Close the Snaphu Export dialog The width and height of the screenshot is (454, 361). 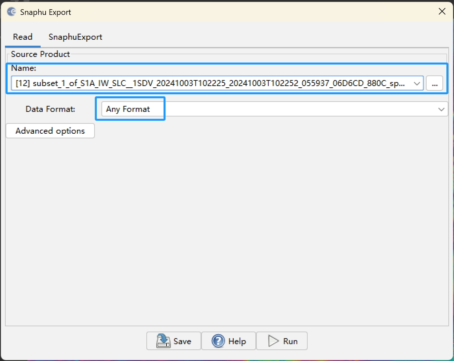pyautogui.click(x=442, y=11)
